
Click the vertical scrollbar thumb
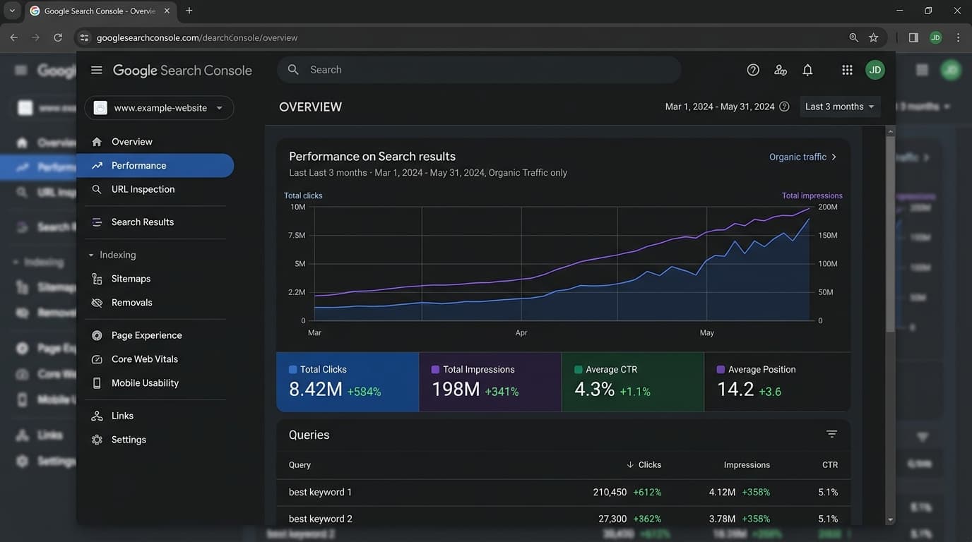coord(891,233)
